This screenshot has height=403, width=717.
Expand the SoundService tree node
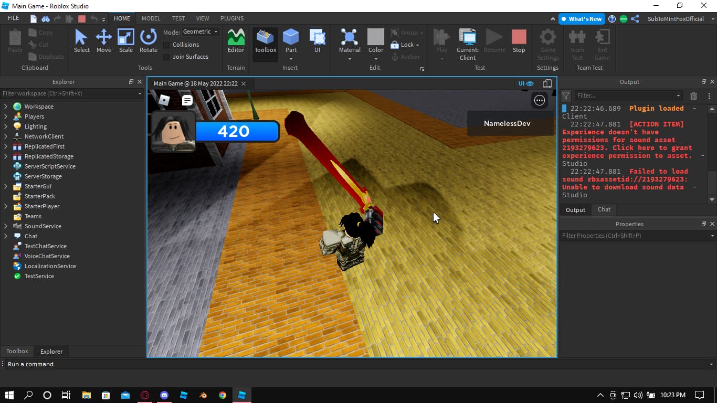tap(6, 226)
